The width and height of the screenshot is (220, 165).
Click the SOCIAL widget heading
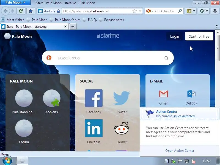[86, 81]
